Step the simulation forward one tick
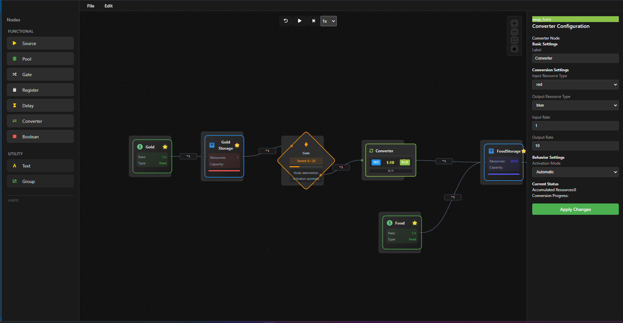This screenshot has width=623, height=323. tap(313, 21)
